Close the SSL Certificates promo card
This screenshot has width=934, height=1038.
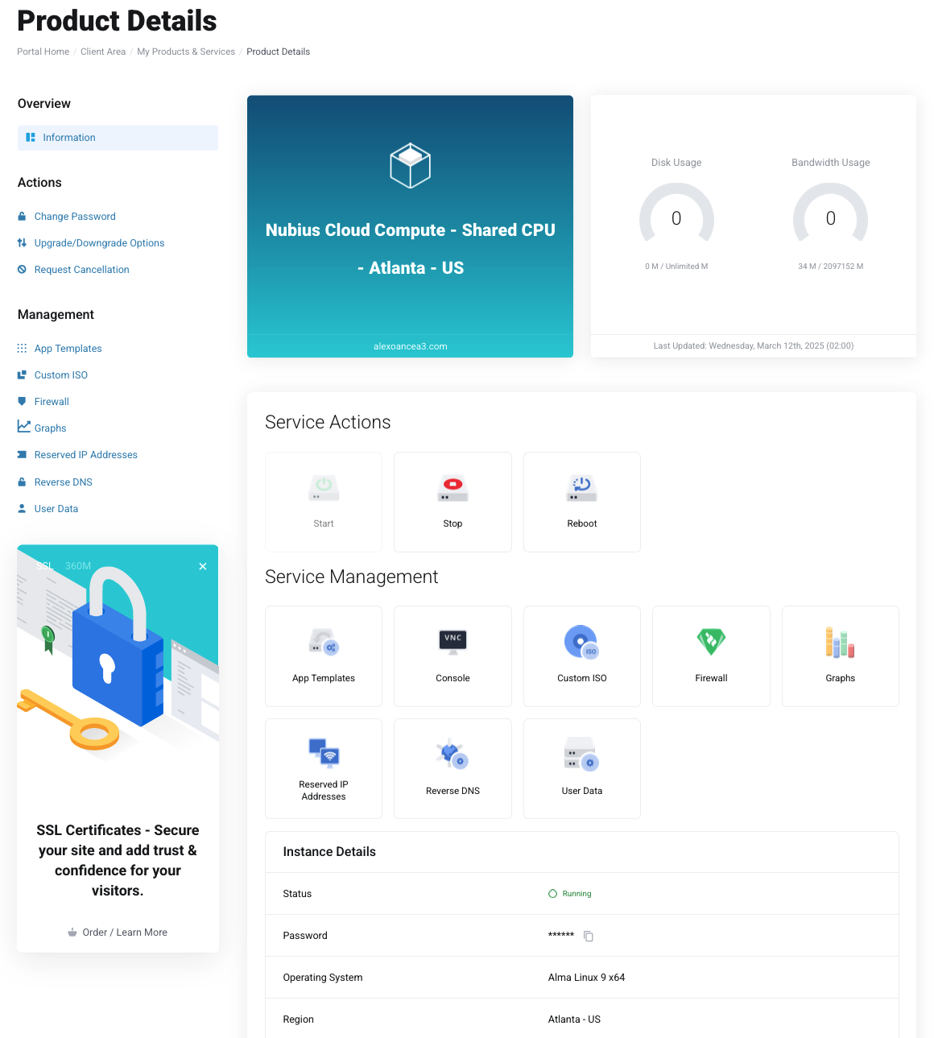203,566
